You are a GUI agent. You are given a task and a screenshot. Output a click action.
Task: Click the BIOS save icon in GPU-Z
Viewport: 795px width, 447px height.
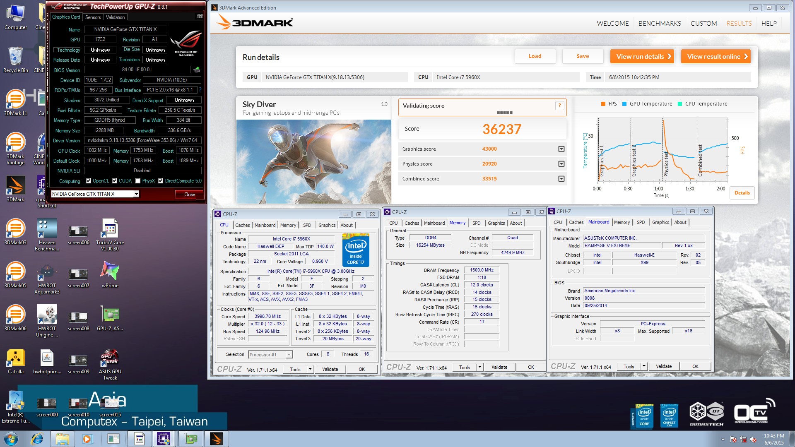(197, 70)
